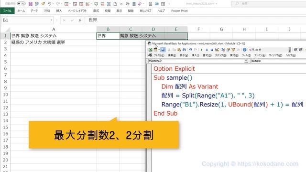Screen dimensions: 306x172
Task: Open the VBA ウィンドウ(W) menu
Action: [275, 55]
